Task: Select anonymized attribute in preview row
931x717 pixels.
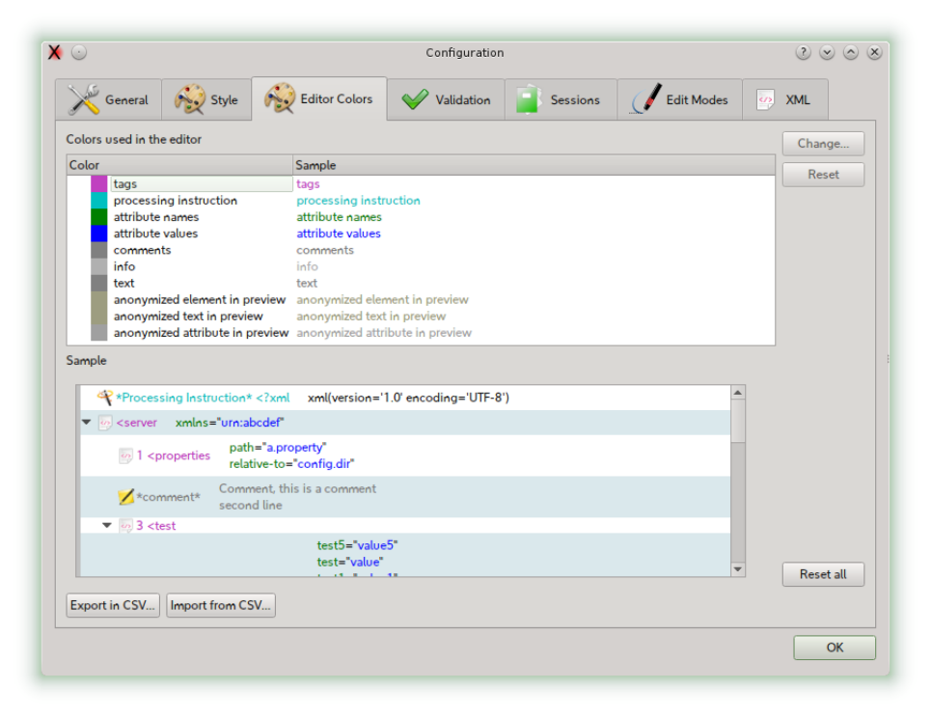Action: tap(421, 333)
